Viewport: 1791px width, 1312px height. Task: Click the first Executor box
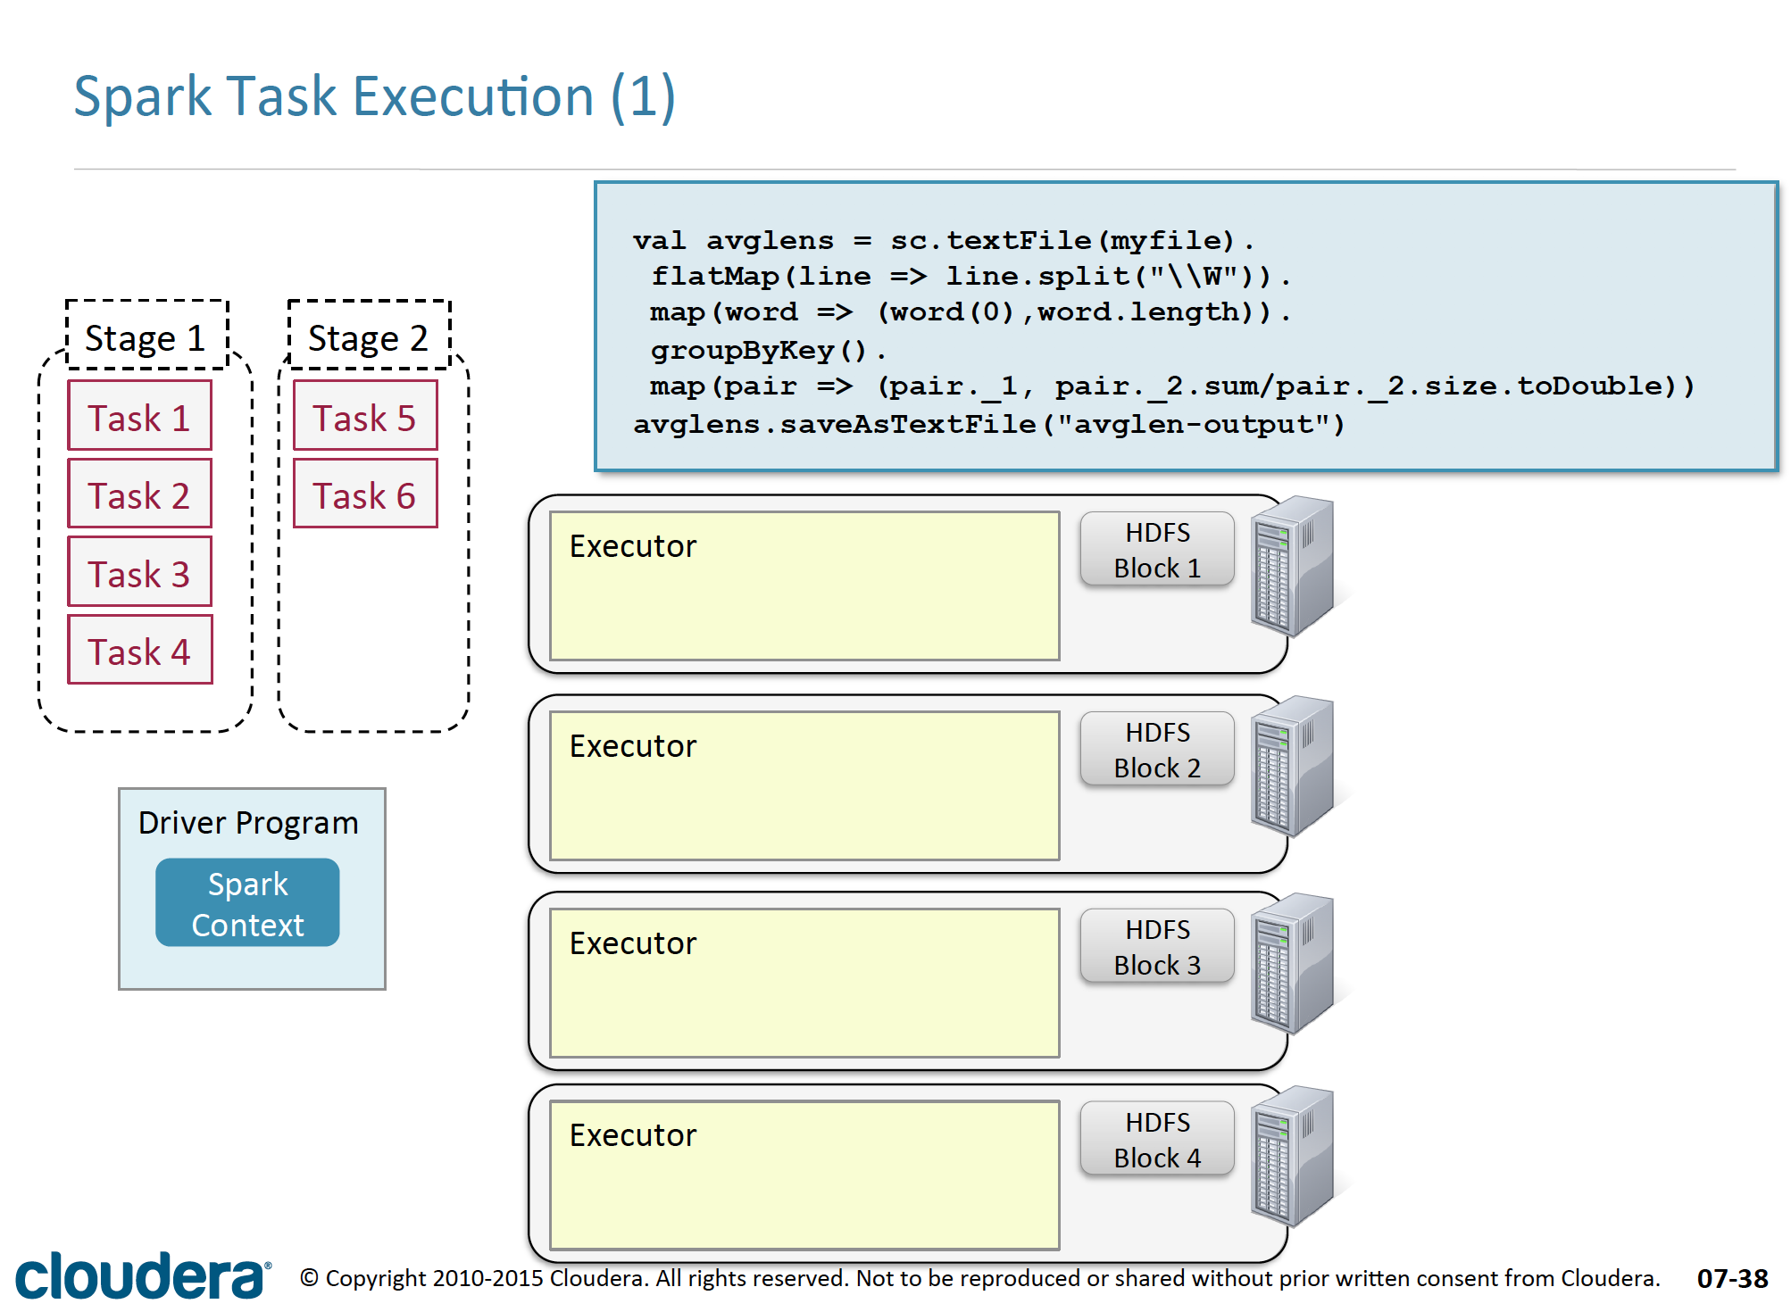[x=804, y=585]
